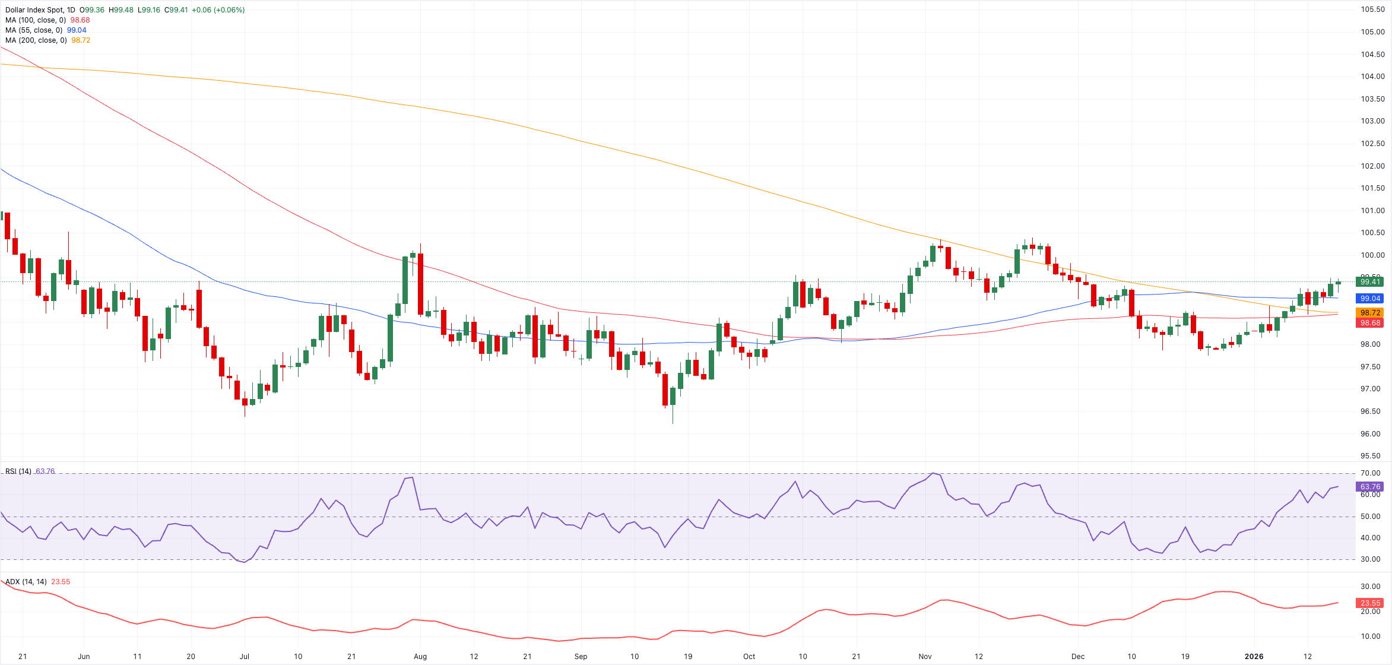Click the Dollar Index Spot chart title

click(x=40, y=10)
